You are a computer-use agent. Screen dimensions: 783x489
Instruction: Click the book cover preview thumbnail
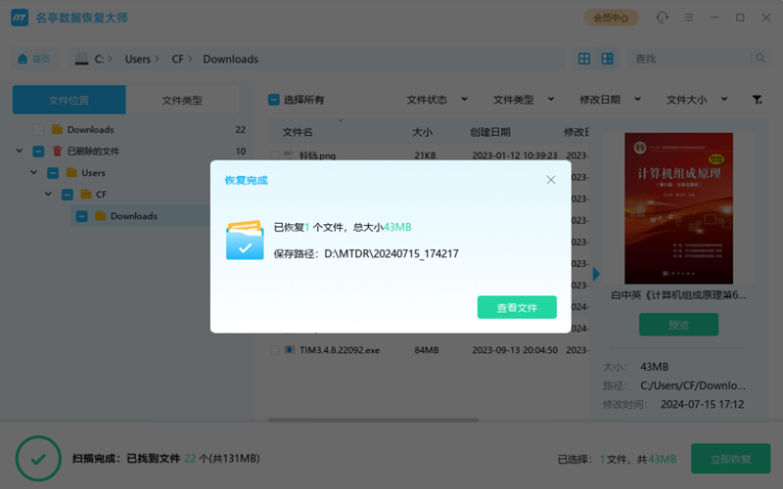click(x=678, y=208)
